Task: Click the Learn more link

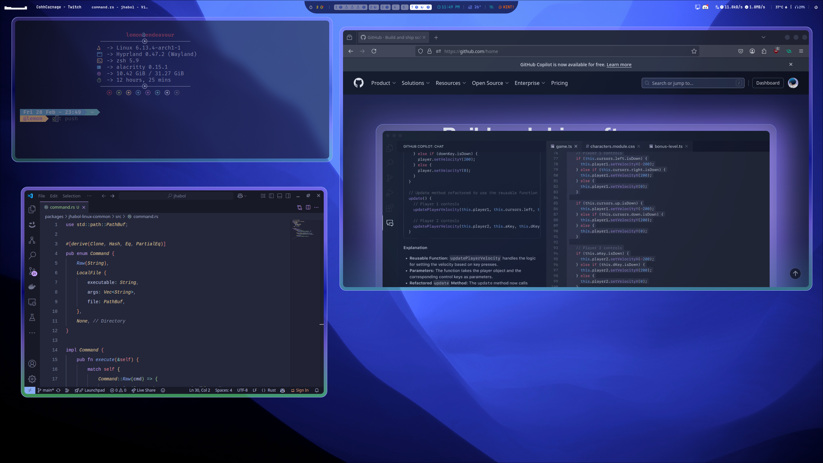Action: pyautogui.click(x=619, y=65)
